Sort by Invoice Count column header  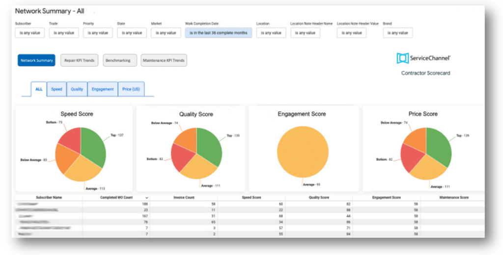point(184,198)
